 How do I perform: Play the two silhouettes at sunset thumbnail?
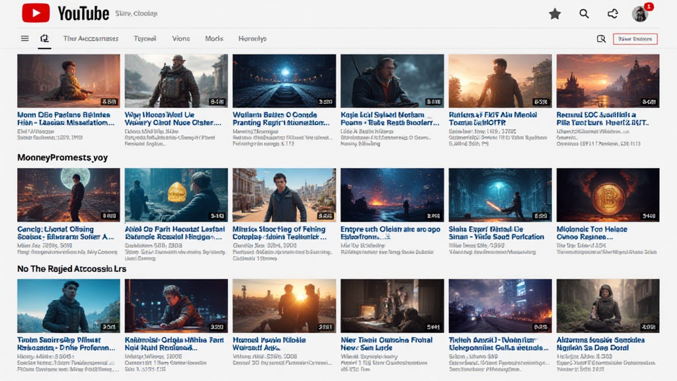[x=284, y=305]
